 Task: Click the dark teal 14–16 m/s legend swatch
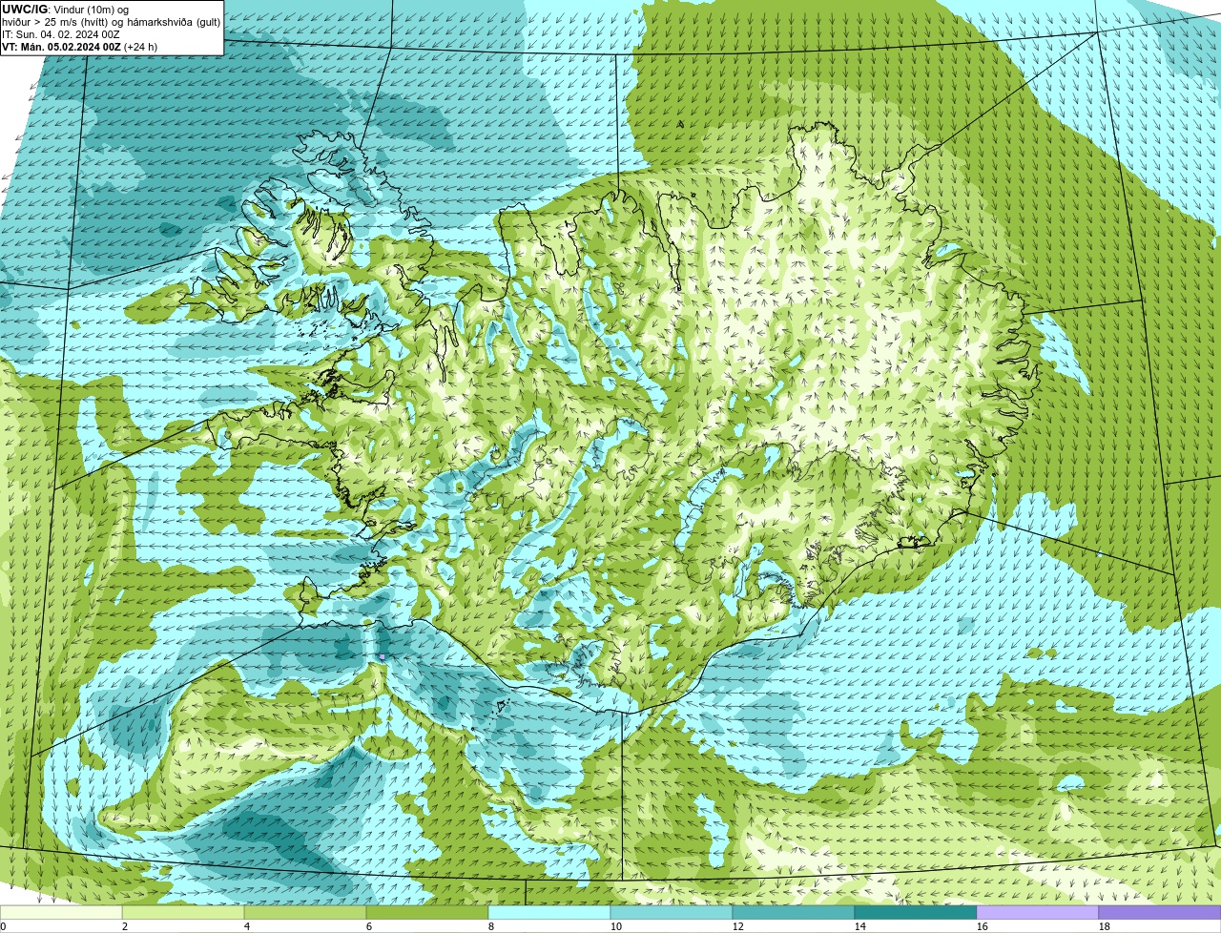click(916, 913)
